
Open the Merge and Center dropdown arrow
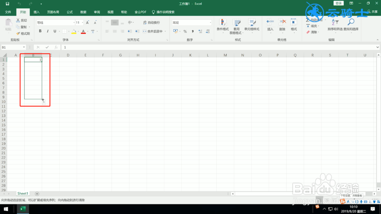[x=165, y=31]
